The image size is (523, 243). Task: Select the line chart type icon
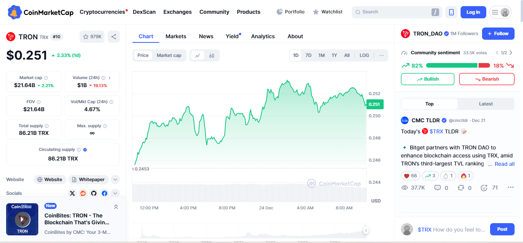(x=198, y=55)
